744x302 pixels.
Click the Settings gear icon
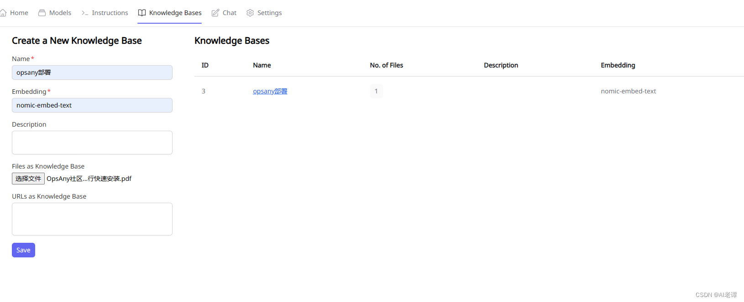[x=250, y=13]
